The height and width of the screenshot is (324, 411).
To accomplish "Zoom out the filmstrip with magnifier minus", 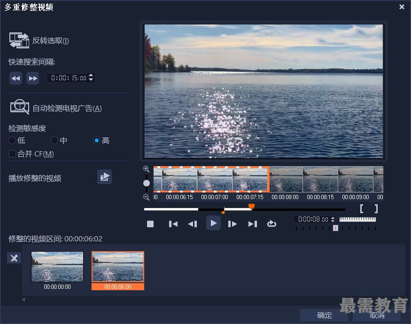I will point(146,197).
